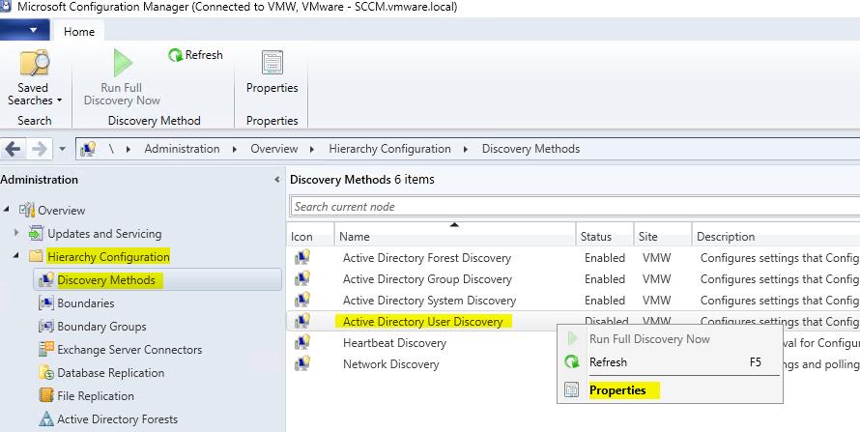The width and height of the screenshot is (860, 432).
Task: Click the Back navigation arrow
Action: coord(14,149)
